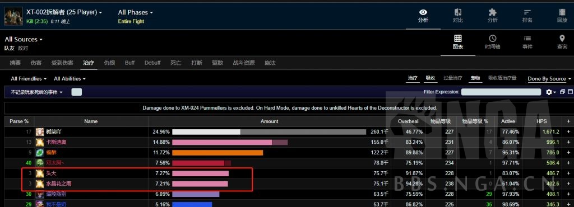Click the plus icon in the 福酥 row
The height and width of the screenshot is (207, 574).
point(568,153)
